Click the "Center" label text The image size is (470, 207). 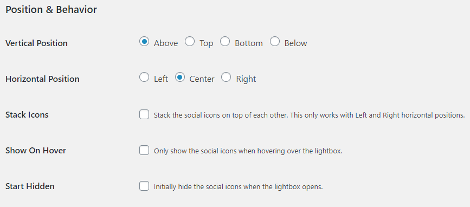(x=202, y=79)
